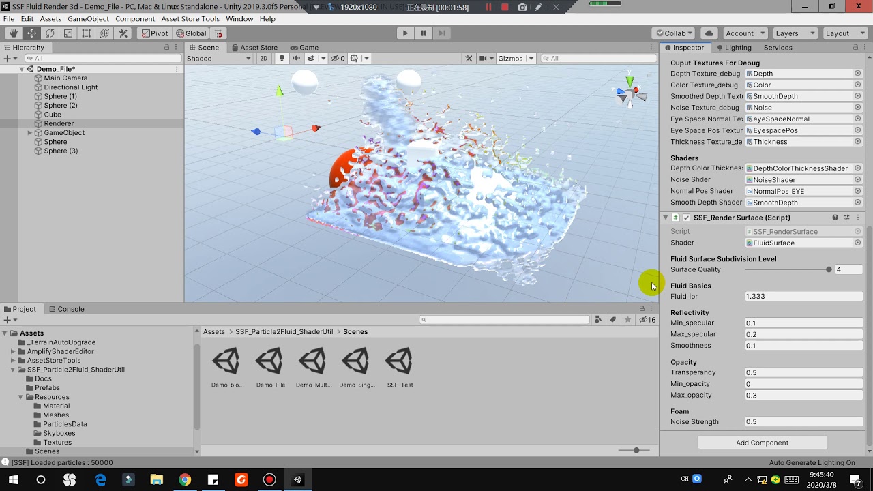Select the Rect tool
The height and width of the screenshot is (491, 873).
coord(87,33)
